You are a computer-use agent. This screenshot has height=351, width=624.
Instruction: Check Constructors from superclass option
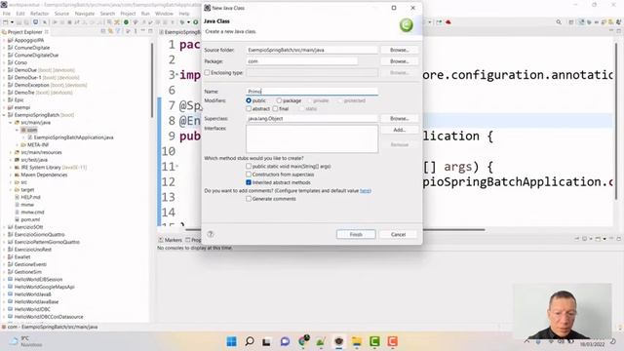click(249, 175)
